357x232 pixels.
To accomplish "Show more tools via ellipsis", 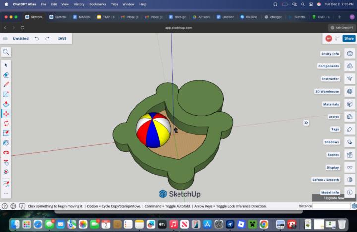I will pyautogui.click(x=6, y=194).
